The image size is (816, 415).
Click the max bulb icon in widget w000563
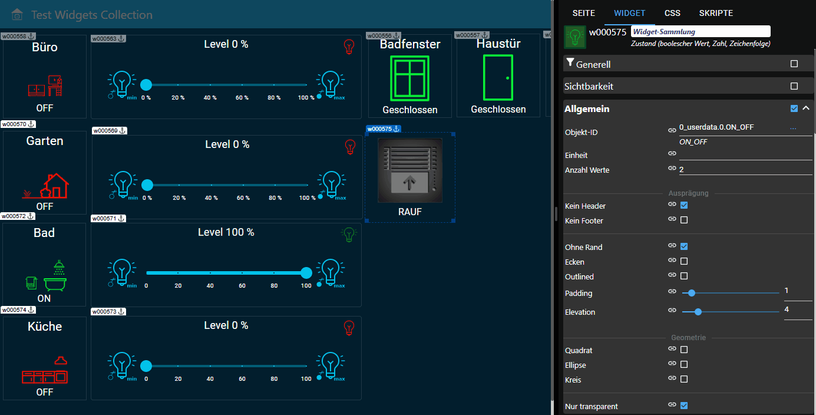[331, 84]
